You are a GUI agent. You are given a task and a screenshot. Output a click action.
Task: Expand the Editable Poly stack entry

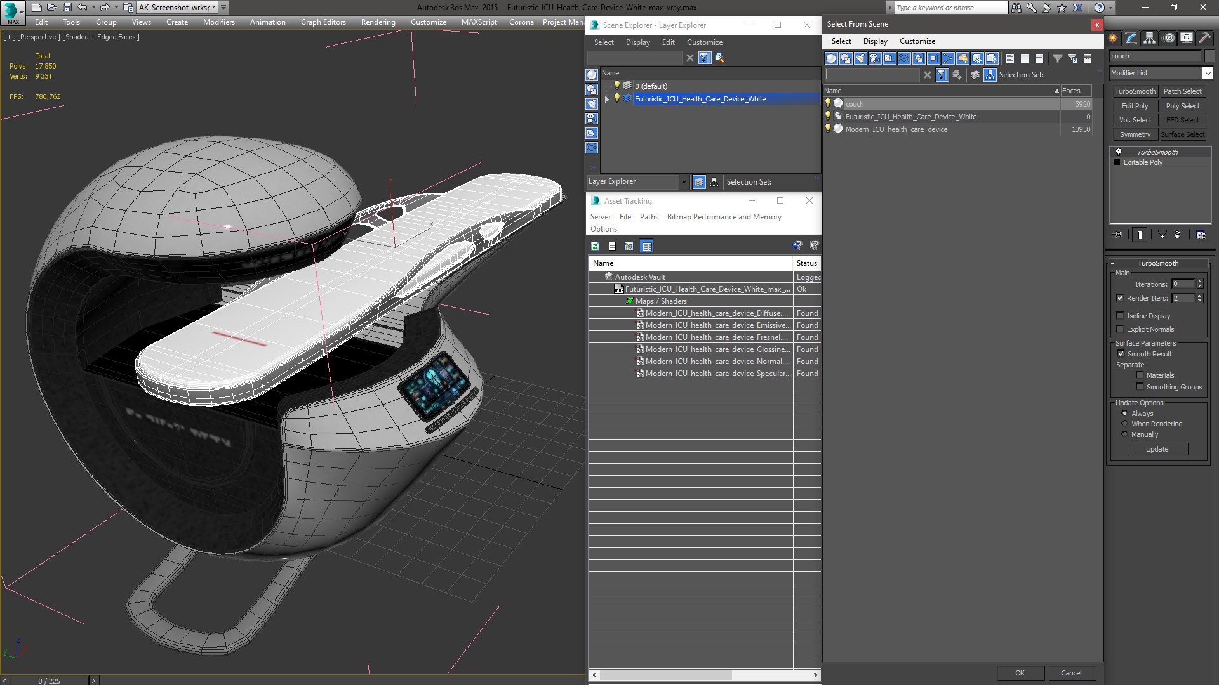[x=1117, y=162]
